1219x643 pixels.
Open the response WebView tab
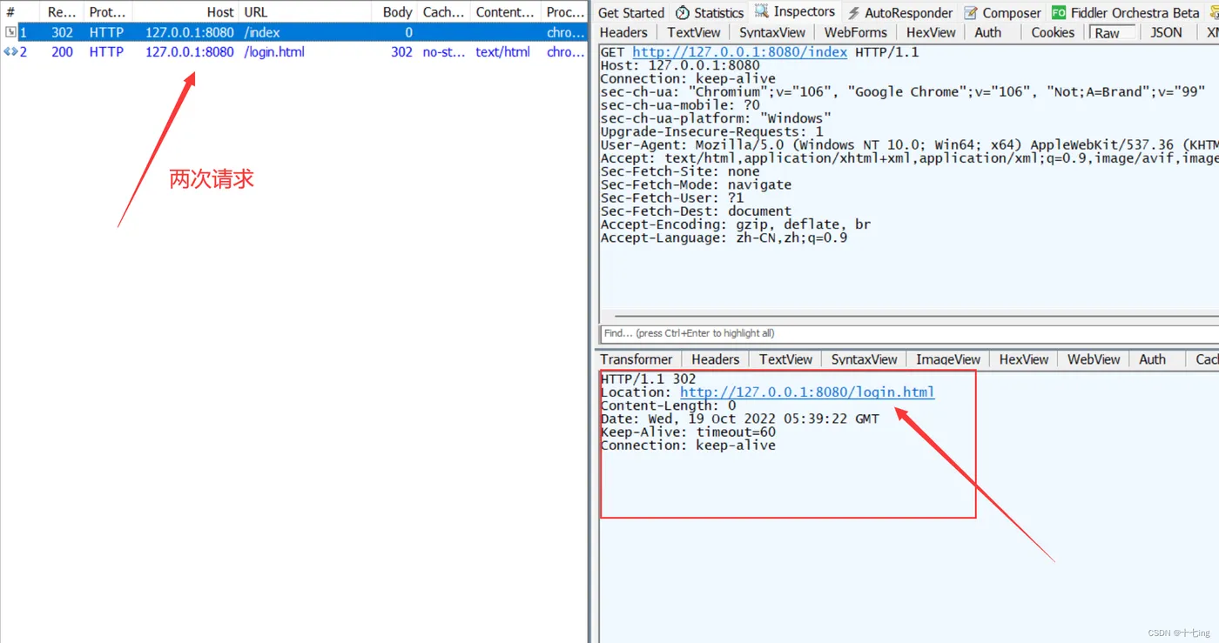(x=1094, y=359)
